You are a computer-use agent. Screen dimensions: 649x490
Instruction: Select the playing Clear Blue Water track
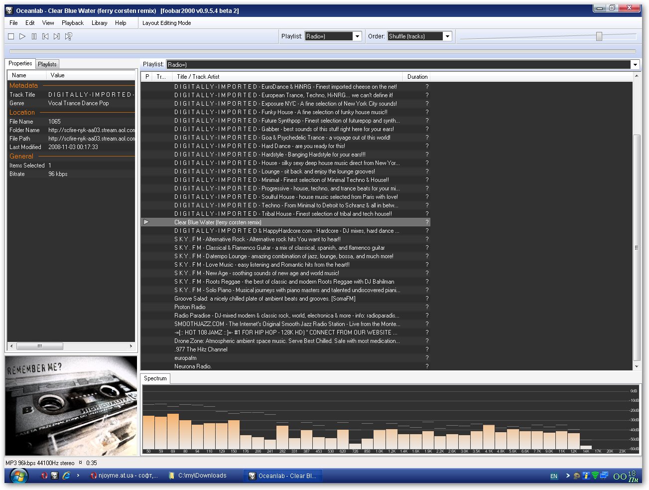click(285, 222)
